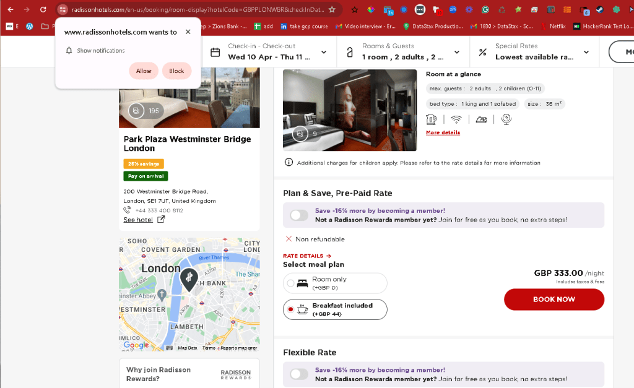Click the external link icon beside See hotel

click(161, 219)
